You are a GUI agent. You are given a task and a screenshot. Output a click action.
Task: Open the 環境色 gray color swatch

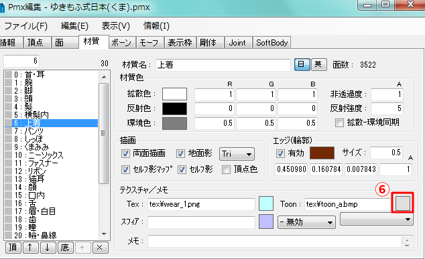click(x=174, y=123)
